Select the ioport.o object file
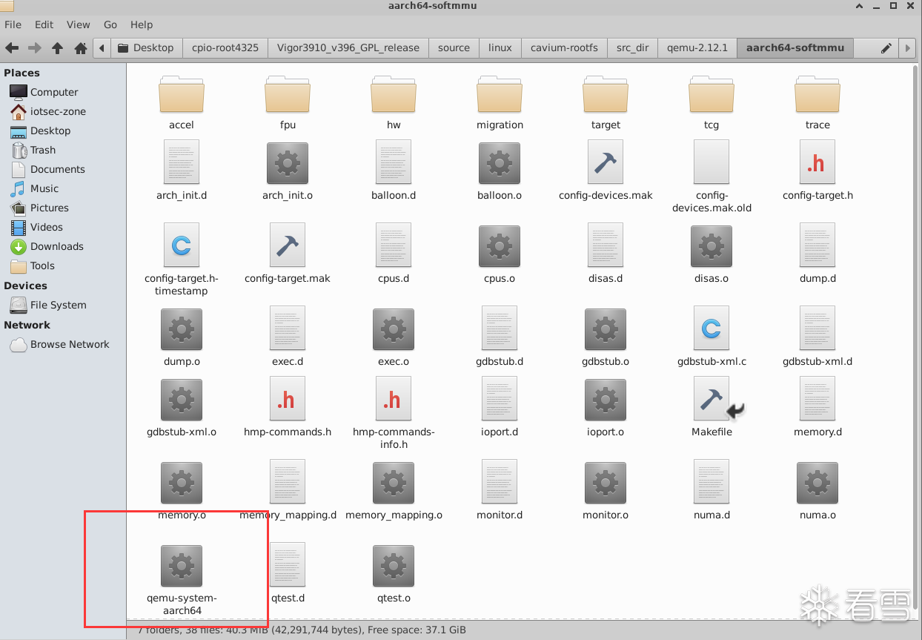Viewport: 922px width, 640px height. pos(606,407)
